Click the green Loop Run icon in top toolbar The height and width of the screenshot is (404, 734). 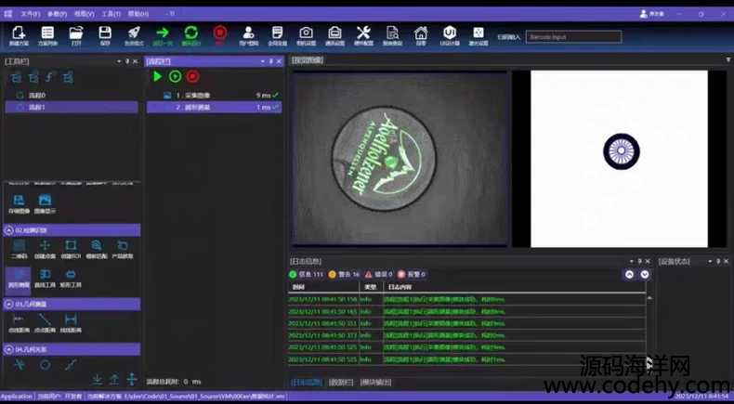191,35
